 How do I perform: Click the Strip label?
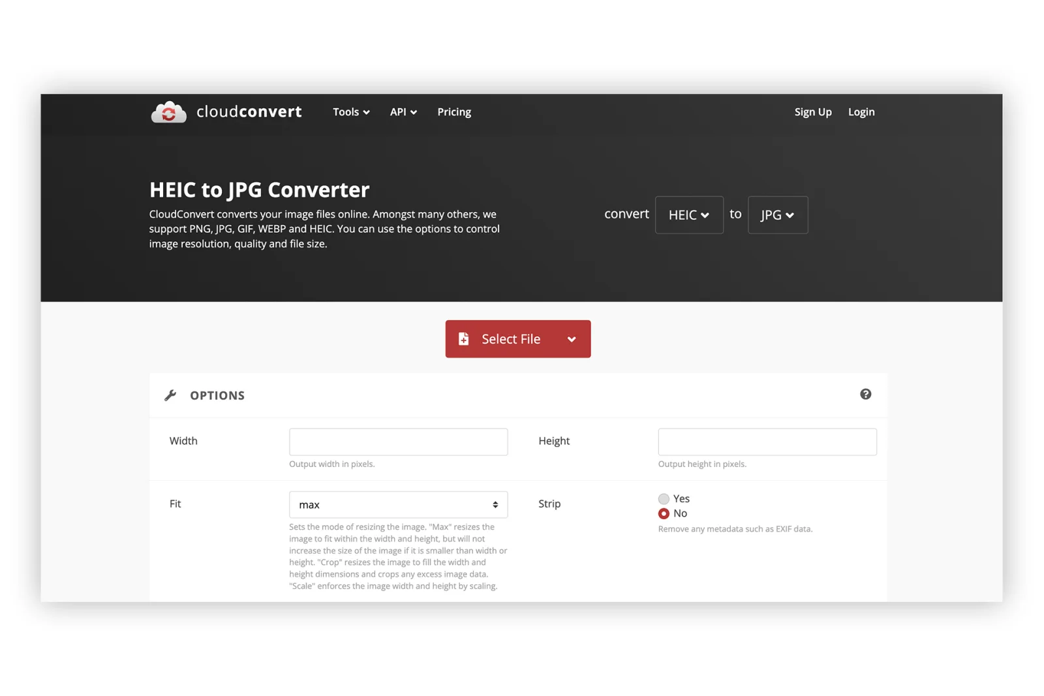pos(549,504)
